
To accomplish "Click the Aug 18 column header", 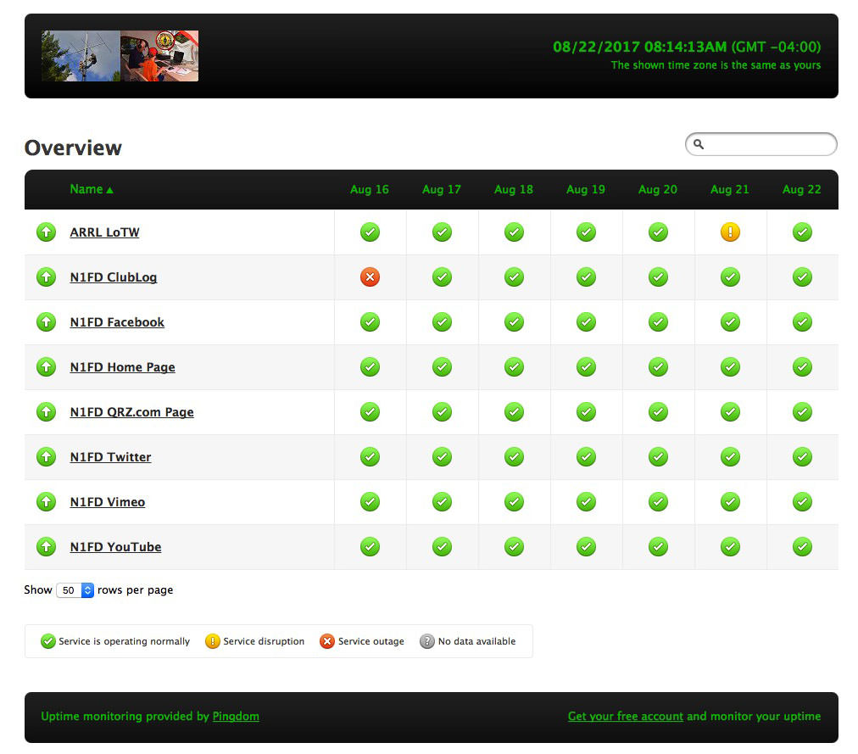I will point(514,189).
